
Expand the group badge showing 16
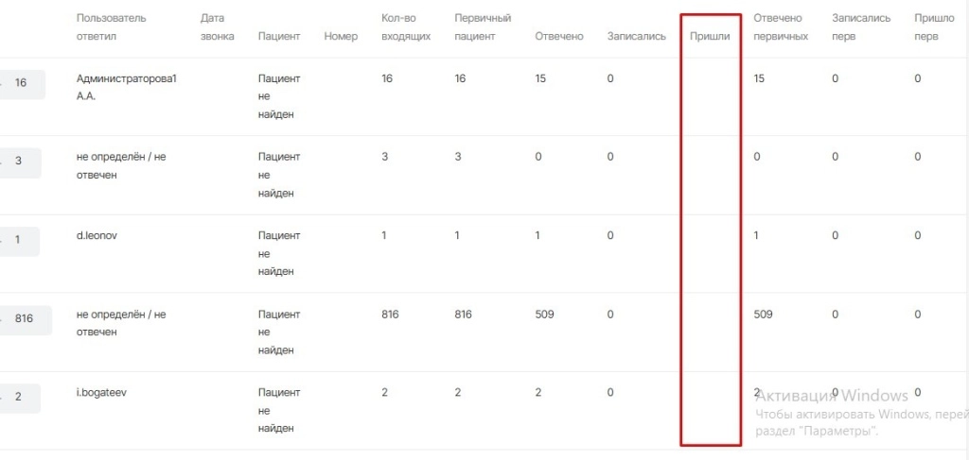(20, 83)
